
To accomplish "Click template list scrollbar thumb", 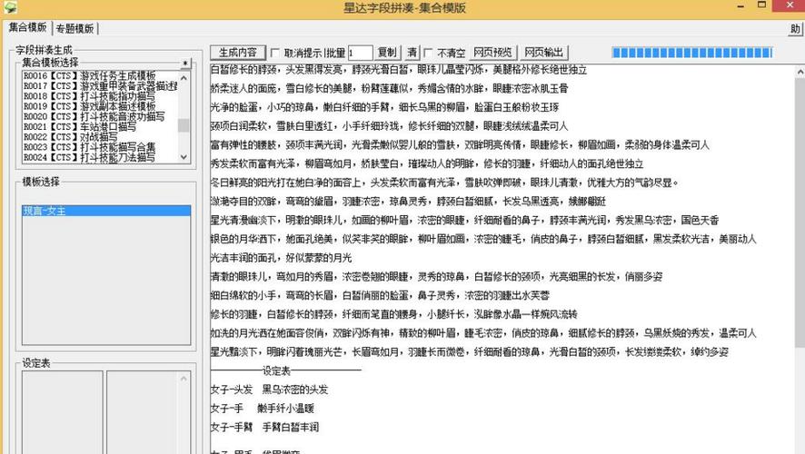I will pyautogui.click(x=184, y=125).
